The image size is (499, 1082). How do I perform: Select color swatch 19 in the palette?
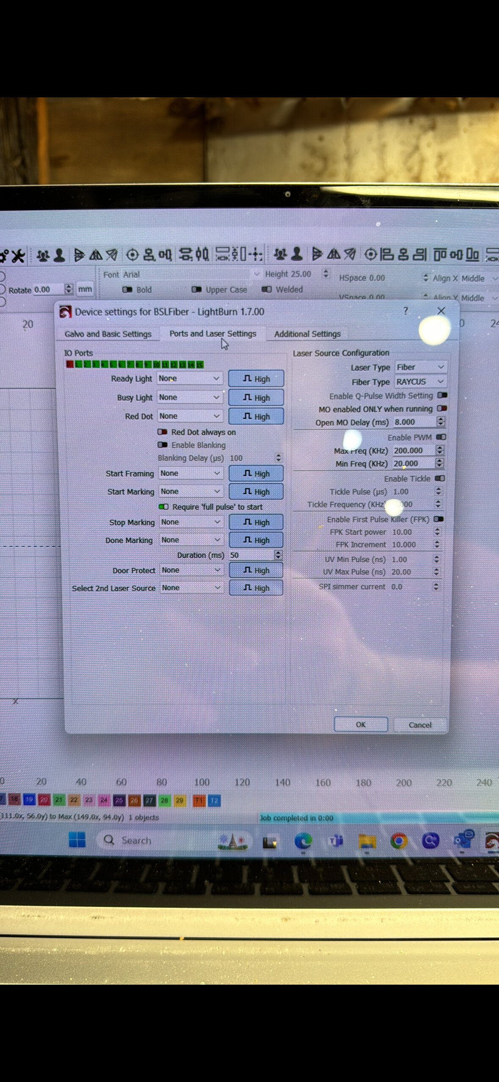(29, 800)
